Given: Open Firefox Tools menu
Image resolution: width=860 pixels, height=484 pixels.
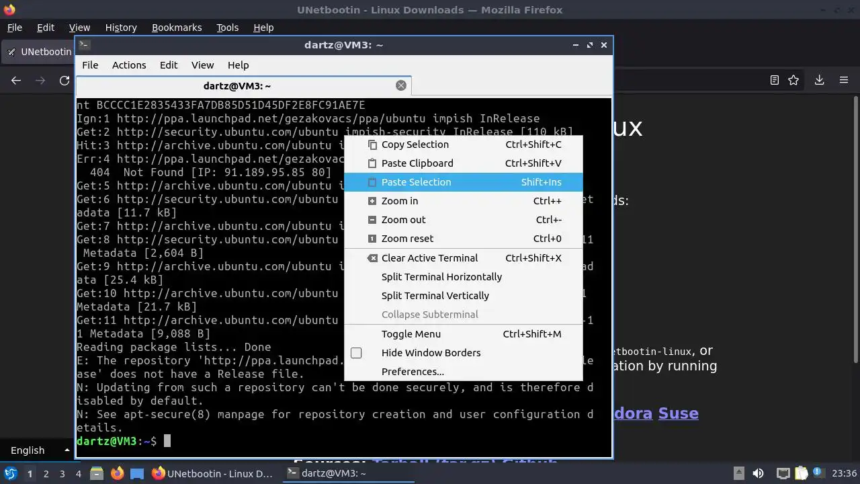Looking at the screenshot, I should point(228,28).
